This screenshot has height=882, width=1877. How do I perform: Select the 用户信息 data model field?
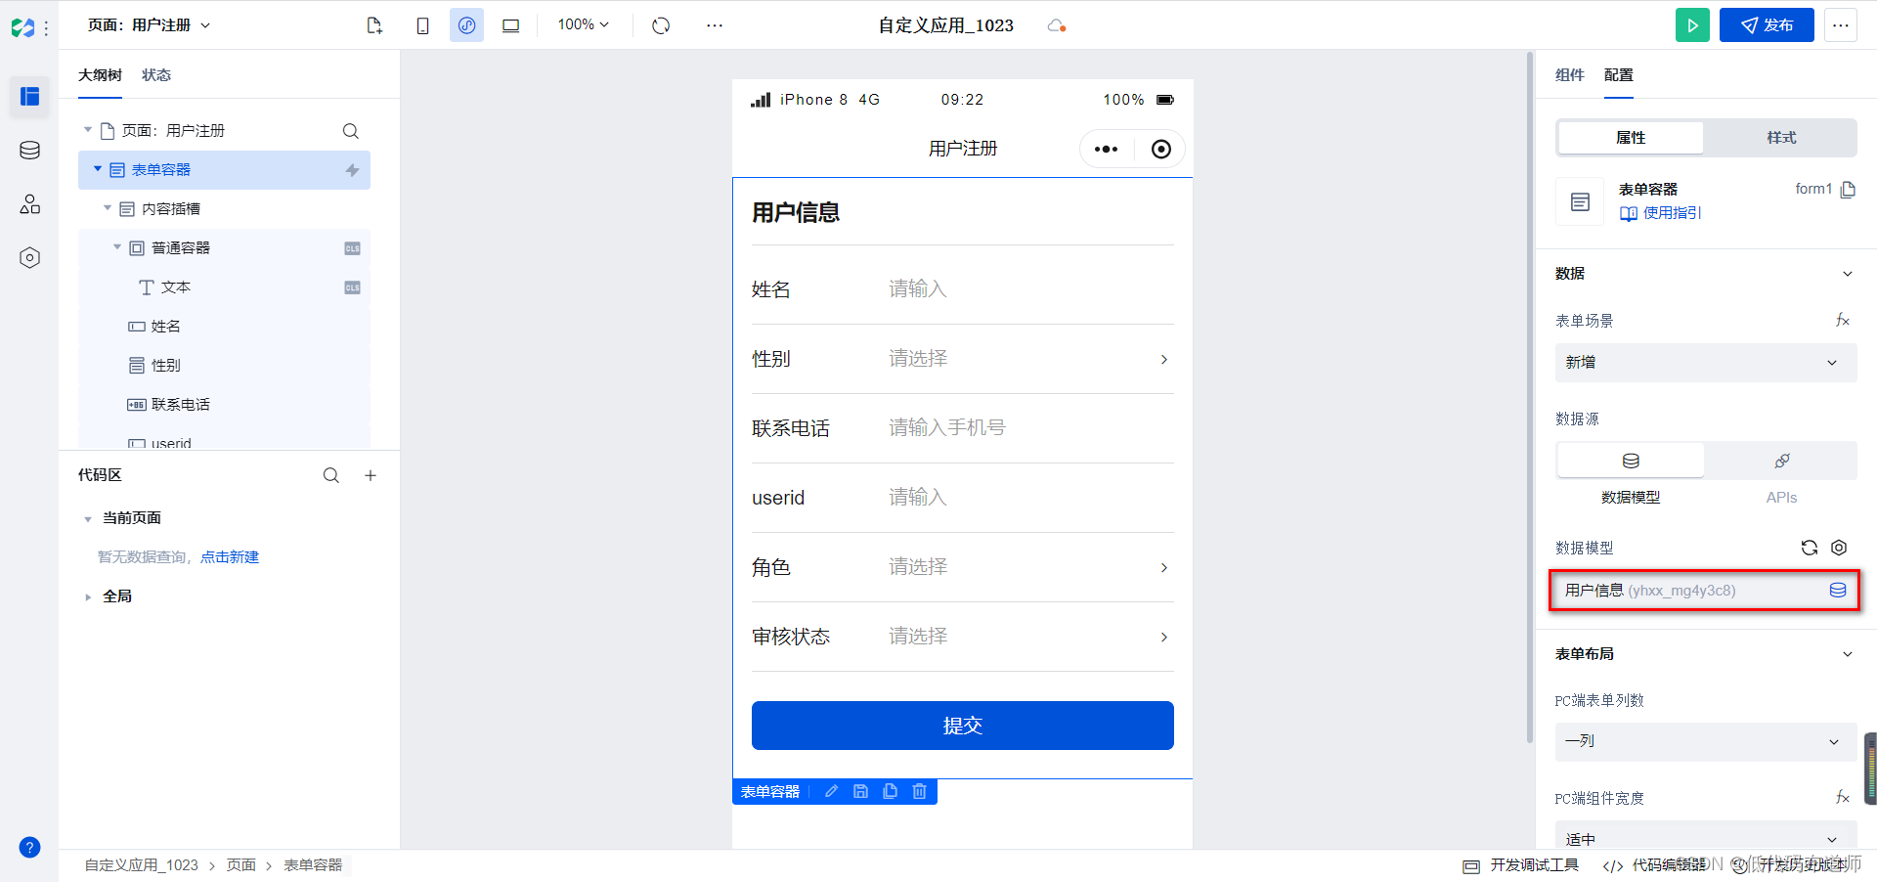pos(1705,591)
